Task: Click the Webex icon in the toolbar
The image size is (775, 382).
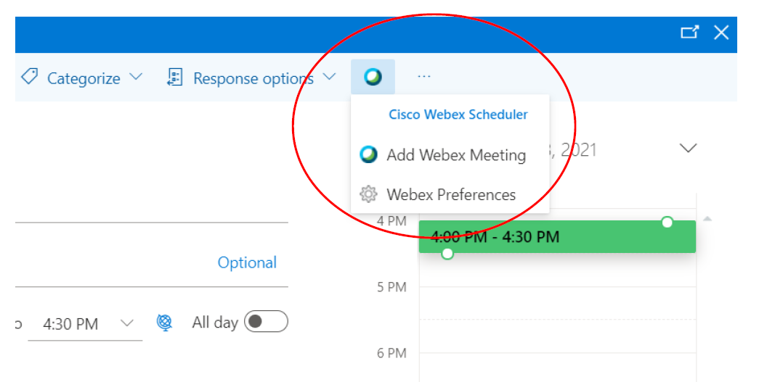Action: pyautogui.click(x=373, y=77)
